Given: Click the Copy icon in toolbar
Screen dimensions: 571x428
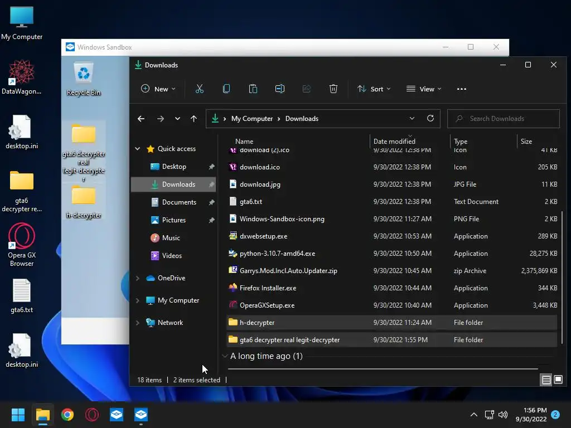Looking at the screenshot, I should (x=226, y=89).
